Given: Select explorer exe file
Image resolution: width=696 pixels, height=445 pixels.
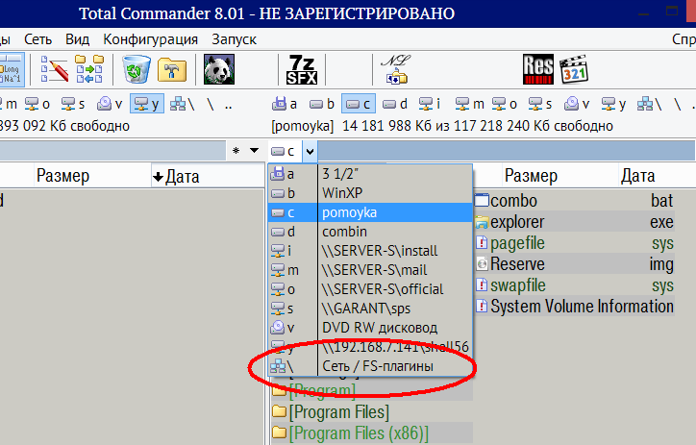Looking at the screenshot, I should tap(574, 222).
